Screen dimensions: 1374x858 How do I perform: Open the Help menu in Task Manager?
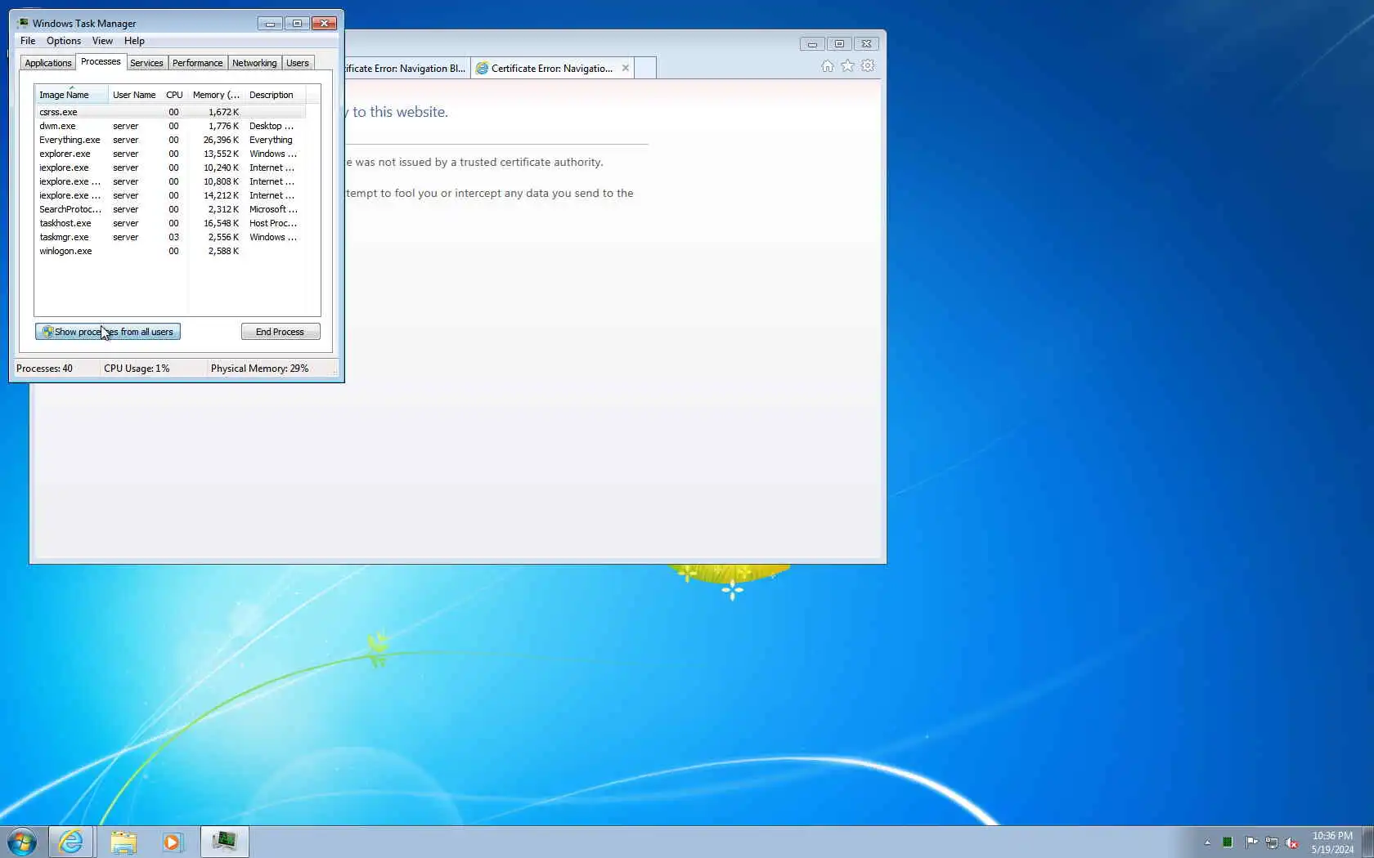pos(134,41)
